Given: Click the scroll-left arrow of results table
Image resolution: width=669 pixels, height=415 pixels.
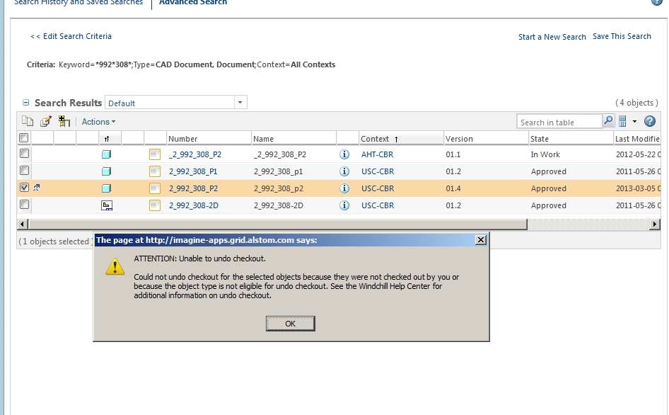Looking at the screenshot, I should pos(22,224).
